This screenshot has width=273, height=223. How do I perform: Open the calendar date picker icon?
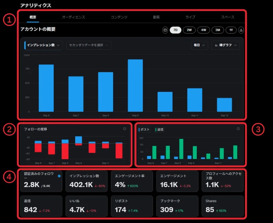(165, 30)
